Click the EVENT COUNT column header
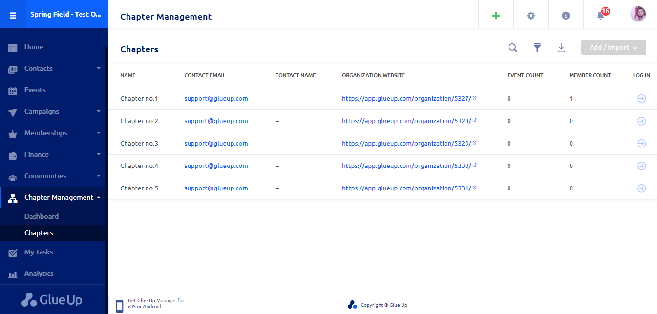657x314 pixels. 525,75
